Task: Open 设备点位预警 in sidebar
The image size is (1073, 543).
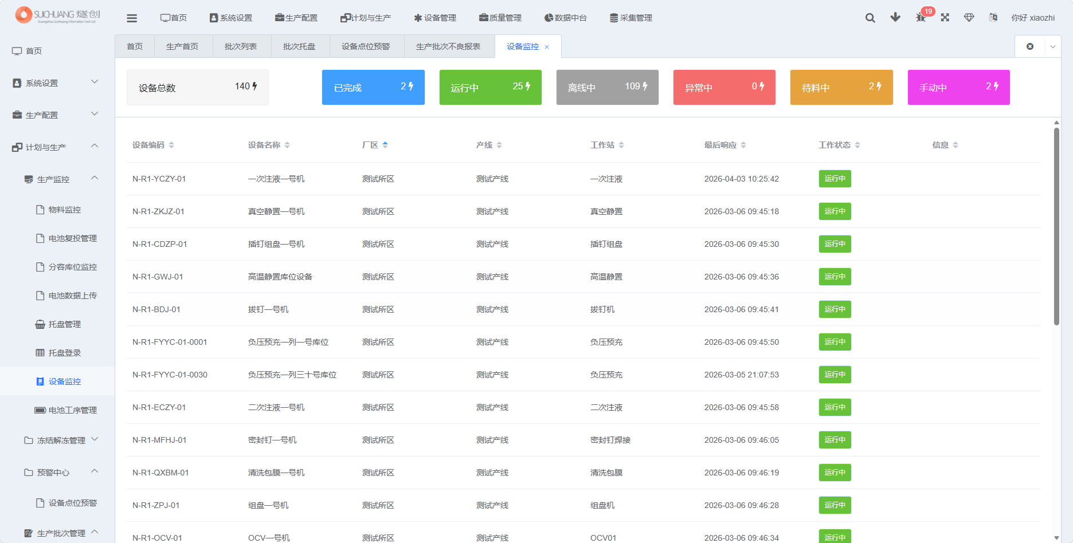Action: 57,503
